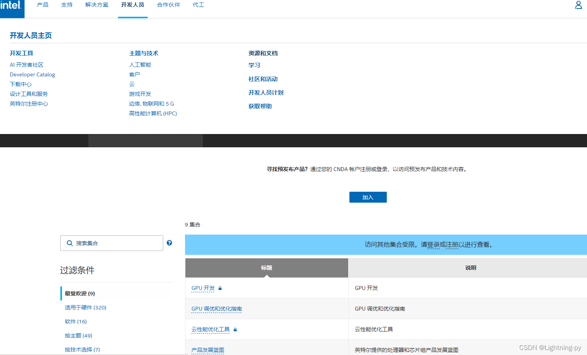Open the 主题与技术 heading link

coord(144,53)
